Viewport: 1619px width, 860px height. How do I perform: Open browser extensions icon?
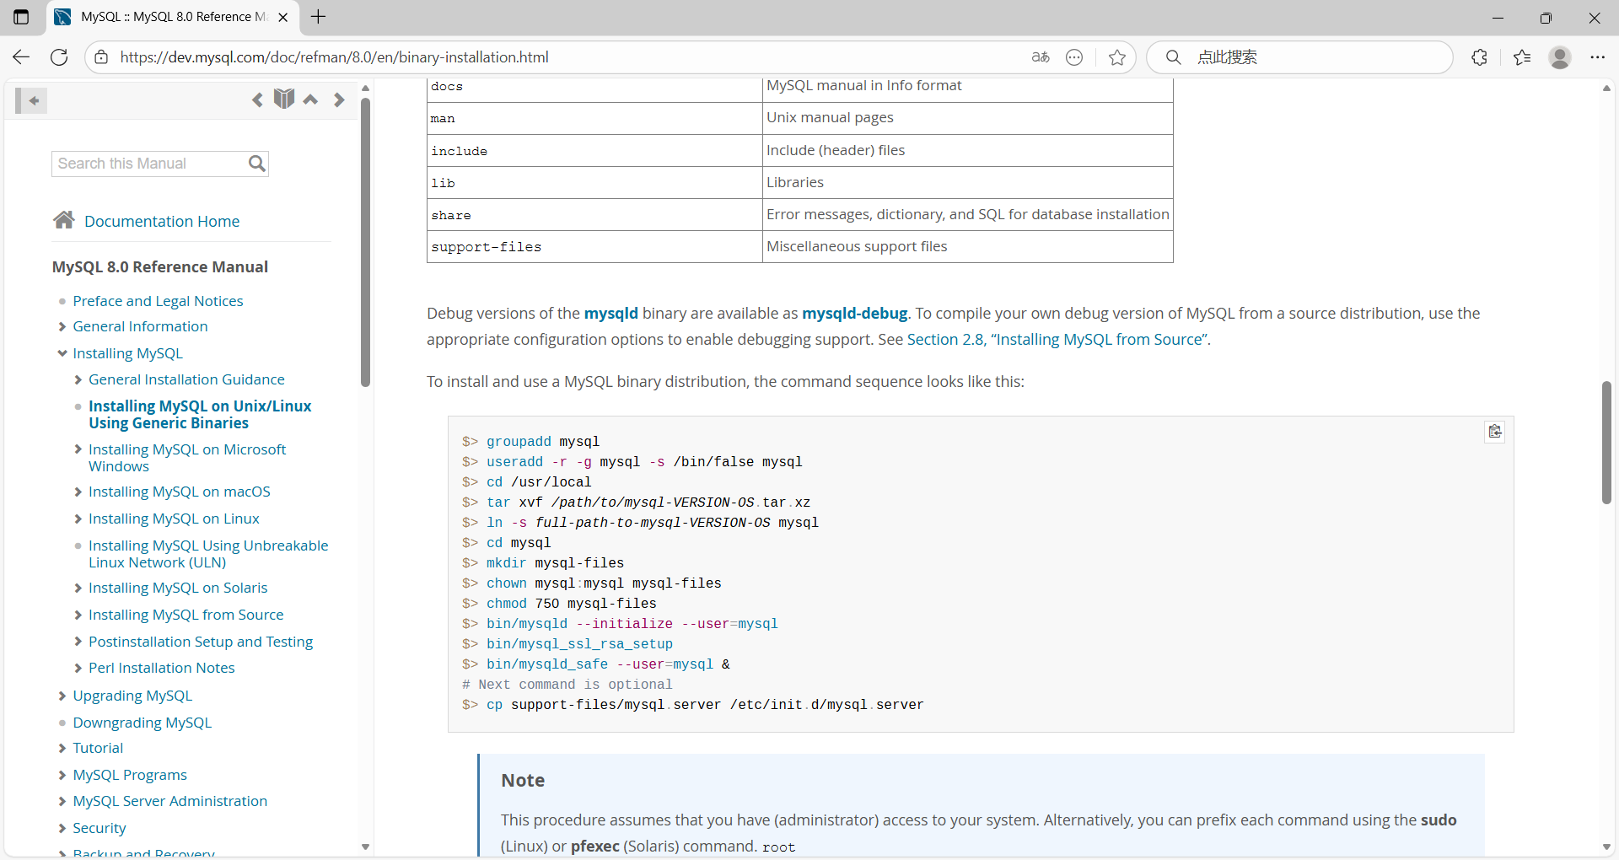point(1479,57)
